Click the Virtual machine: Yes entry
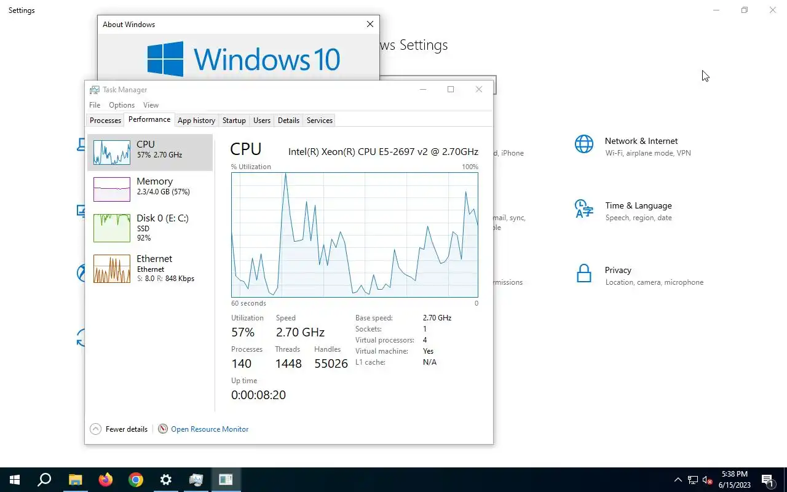 394,351
